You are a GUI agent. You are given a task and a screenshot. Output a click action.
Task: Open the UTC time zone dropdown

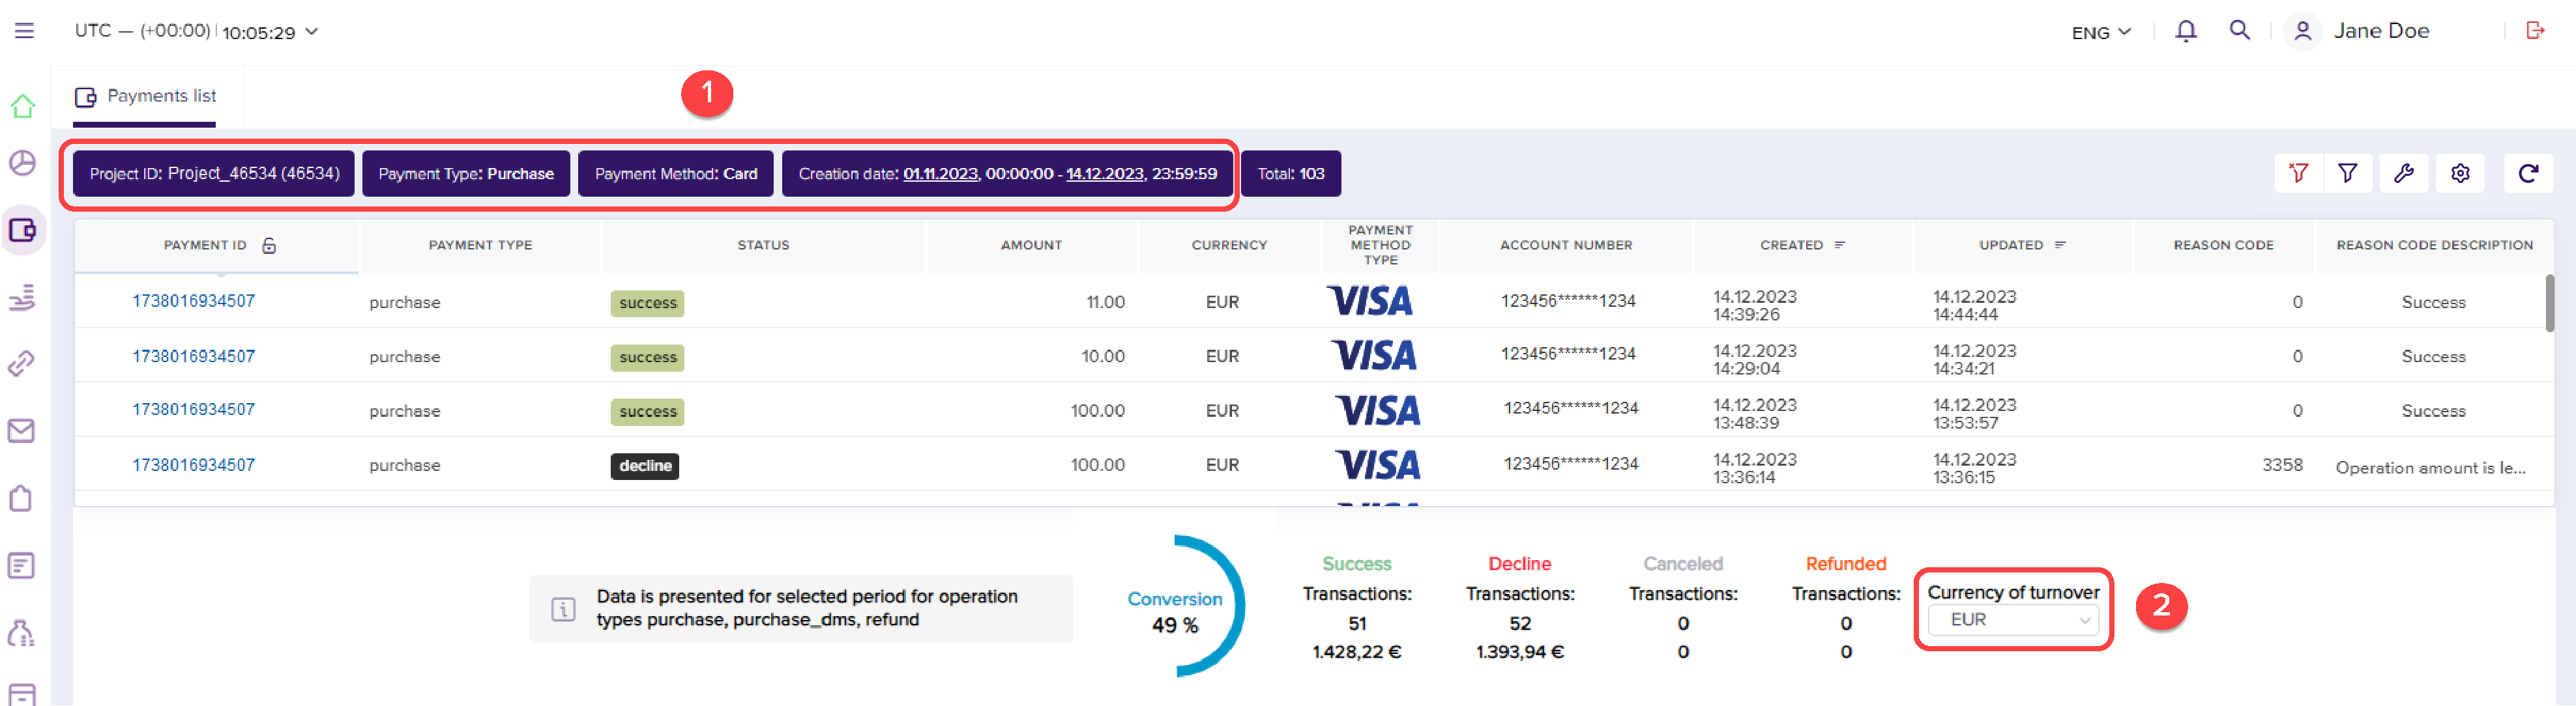pyautogui.click(x=196, y=31)
